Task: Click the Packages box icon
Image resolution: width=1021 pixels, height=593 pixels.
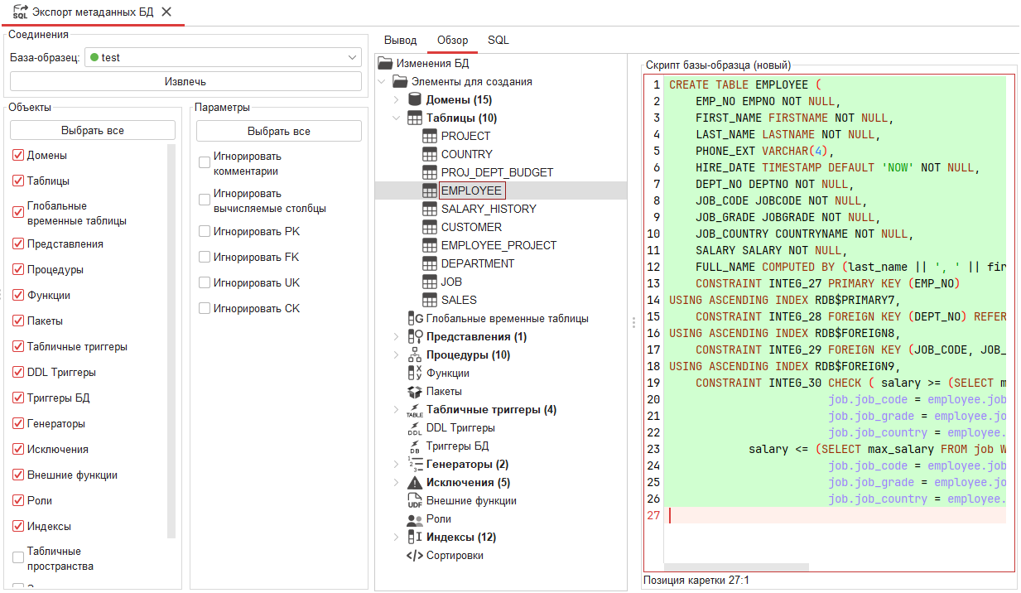Action: click(415, 392)
